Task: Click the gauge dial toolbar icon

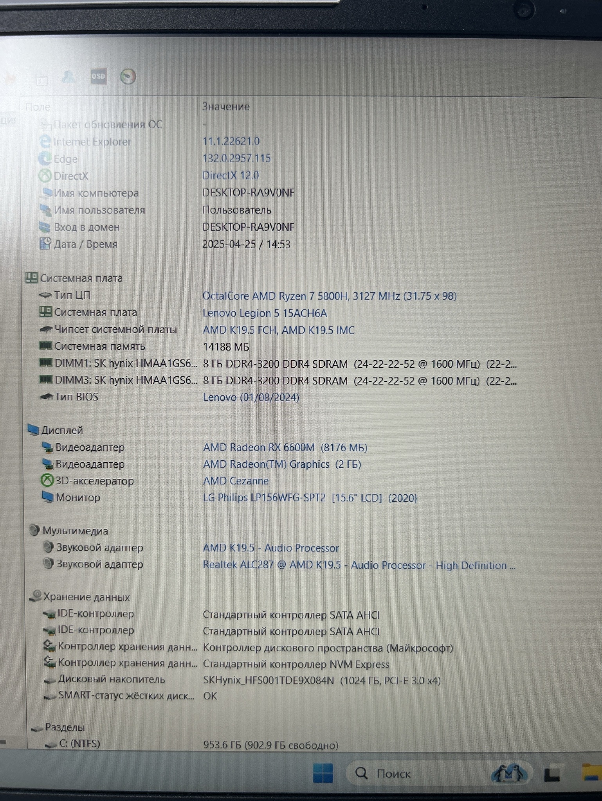Action: [128, 76]
